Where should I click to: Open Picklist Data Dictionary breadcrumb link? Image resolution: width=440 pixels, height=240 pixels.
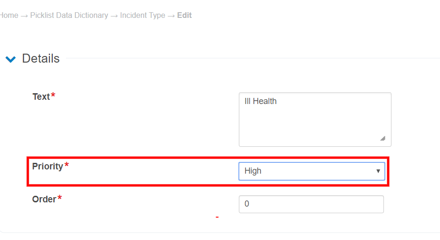click(69, 16)
